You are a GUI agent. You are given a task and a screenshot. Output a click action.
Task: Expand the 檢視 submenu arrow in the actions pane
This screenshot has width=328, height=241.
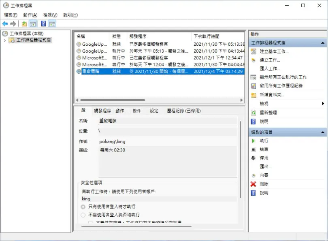point(323,103)
